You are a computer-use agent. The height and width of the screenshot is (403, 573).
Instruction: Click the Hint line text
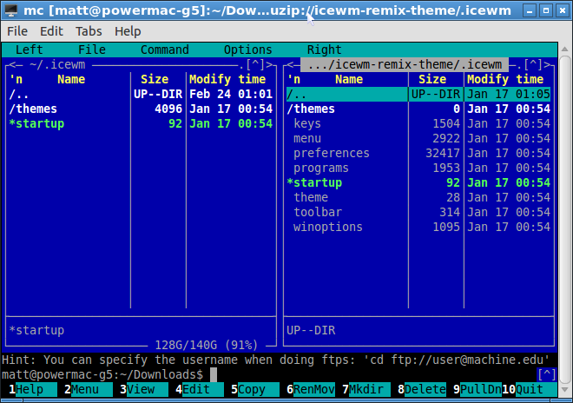(x=275, y=360)
